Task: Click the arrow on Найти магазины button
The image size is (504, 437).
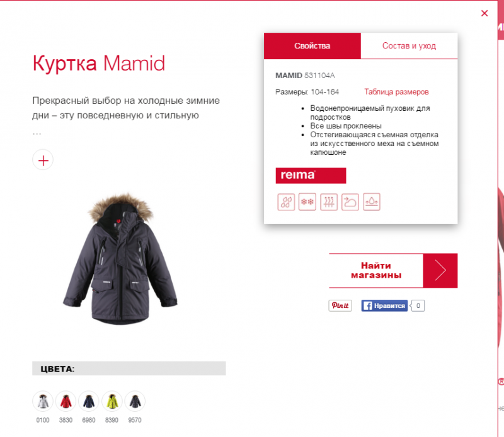Action: (x=440, y=270)
